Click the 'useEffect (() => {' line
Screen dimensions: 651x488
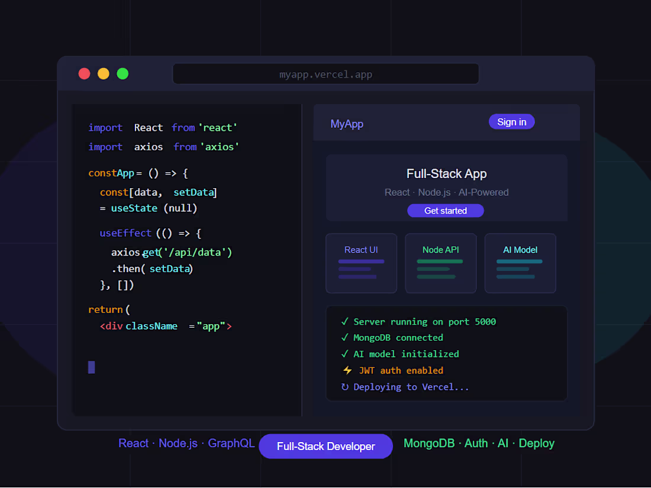tap(150, 233)
